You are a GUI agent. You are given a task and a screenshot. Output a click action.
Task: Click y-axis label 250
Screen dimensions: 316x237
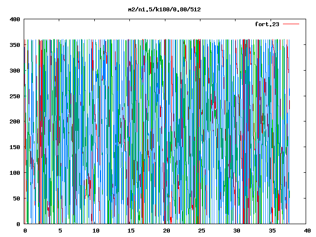tap(15, 96)
